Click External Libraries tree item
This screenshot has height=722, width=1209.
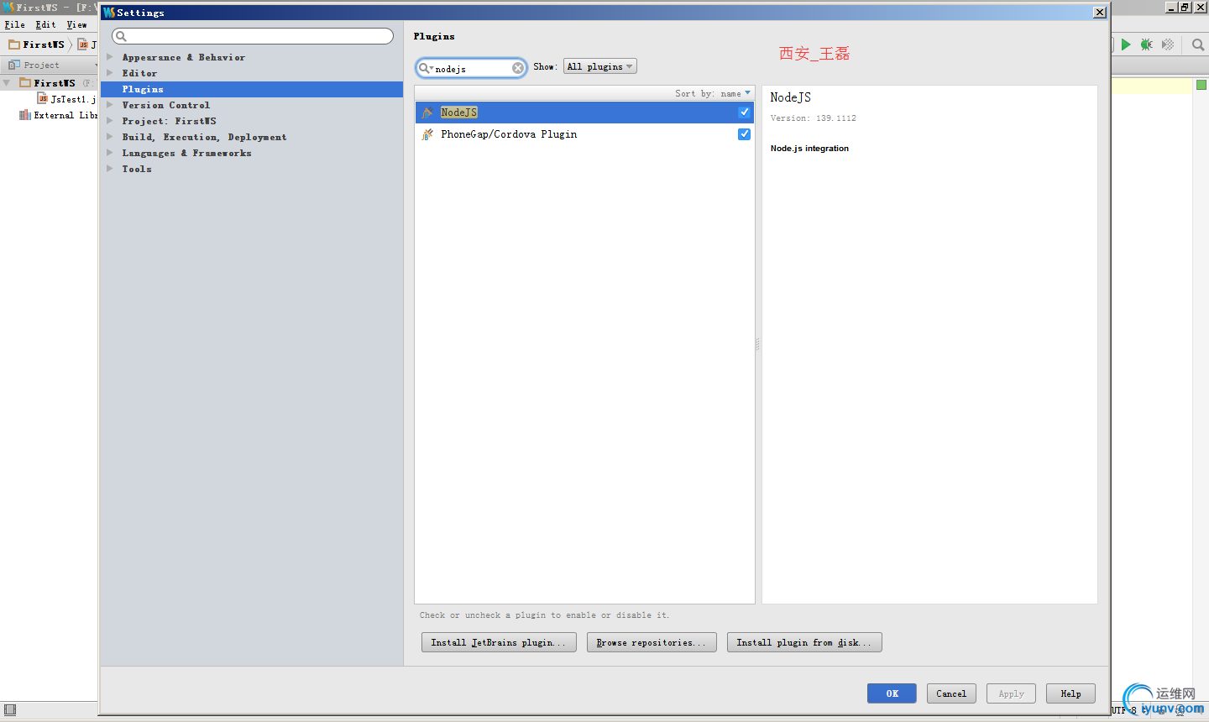point(65,115)
